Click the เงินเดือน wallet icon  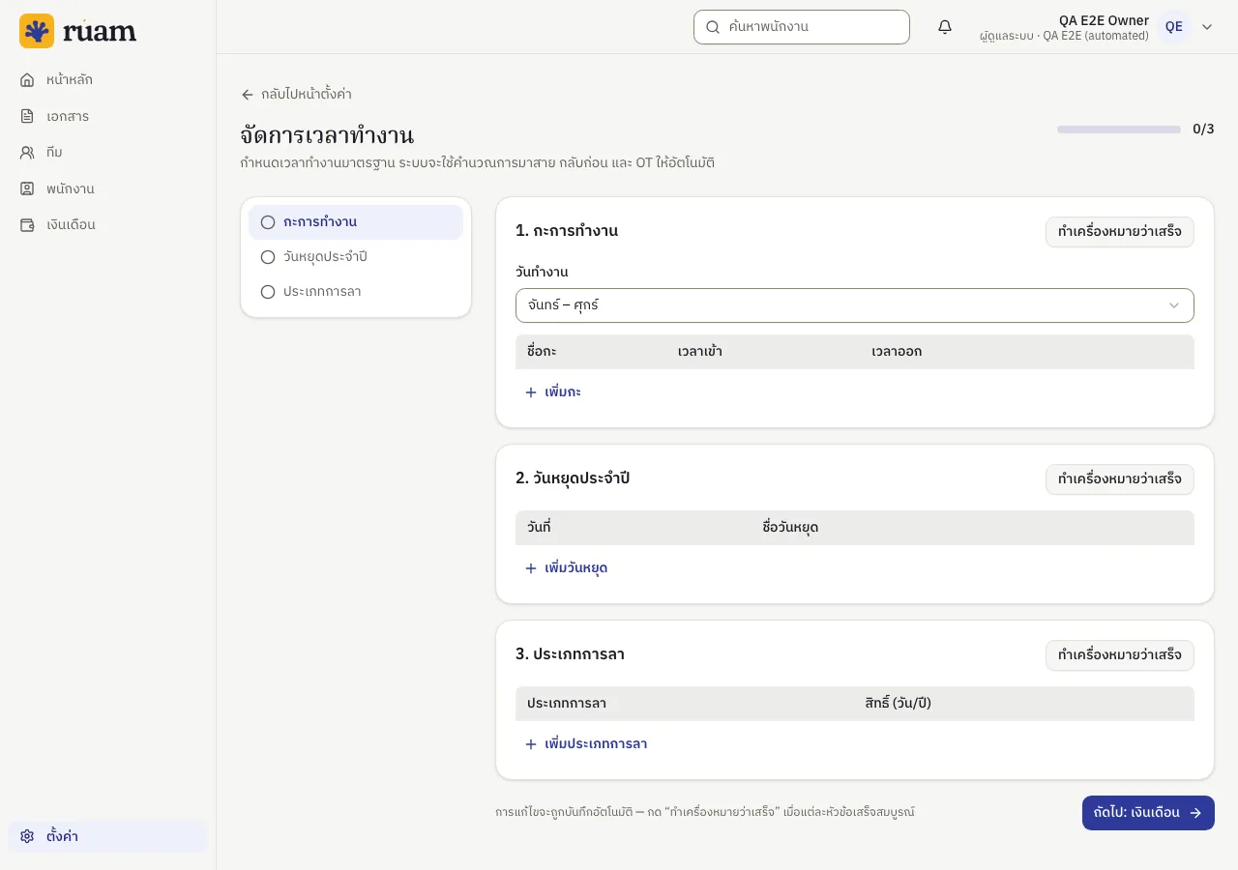[27, 224]
